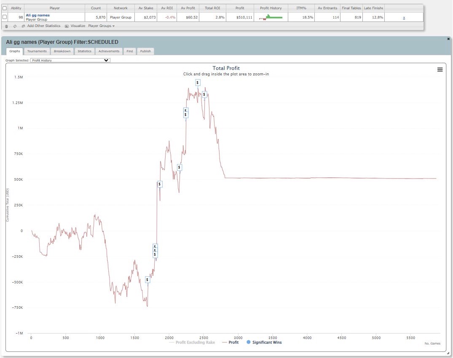
Task: Open the Graph Selected dropdown
Action: [x=71, y=60]
